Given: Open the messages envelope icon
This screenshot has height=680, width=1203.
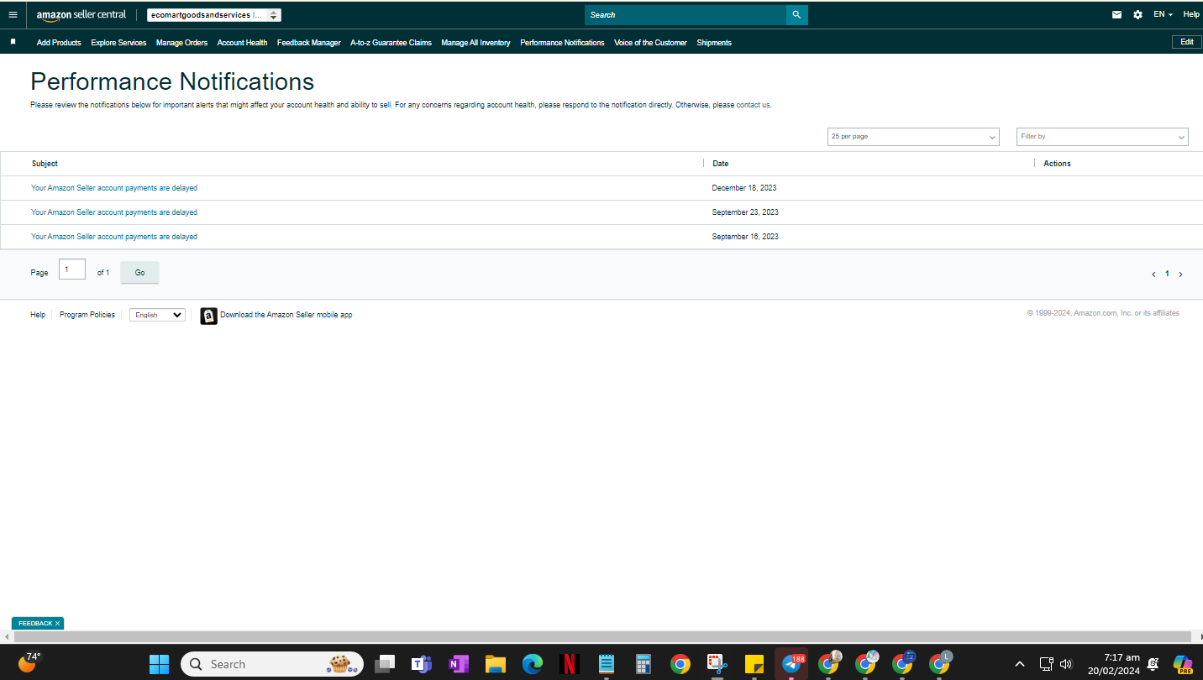Looking at the screenshot, I should pos(1116,14).
